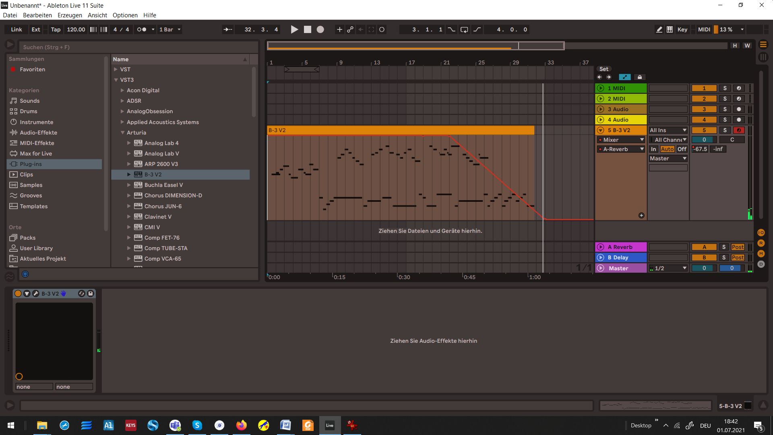Stop playback with the Stop button
Image resolution: width=773 pixels, height=435 pixels.
(308, 29)
